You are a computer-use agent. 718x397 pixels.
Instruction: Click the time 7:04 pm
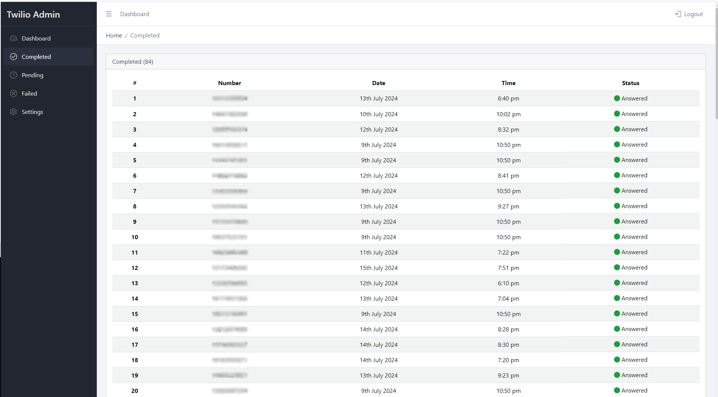pyautogui.click(x=509, y=298)
